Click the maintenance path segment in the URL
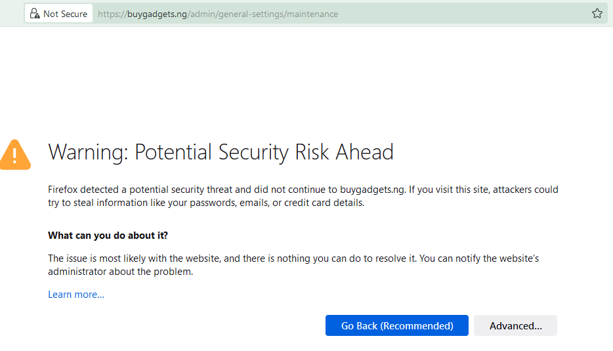This screenshot has width=613, height=351. [x=312, y=14]
